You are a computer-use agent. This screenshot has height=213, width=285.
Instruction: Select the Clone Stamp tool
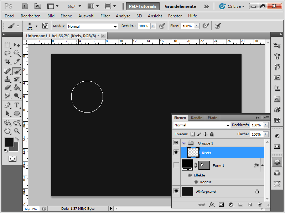7,79
